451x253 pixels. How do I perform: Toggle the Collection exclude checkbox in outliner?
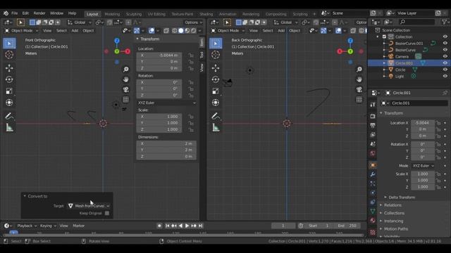pos(385,37)
